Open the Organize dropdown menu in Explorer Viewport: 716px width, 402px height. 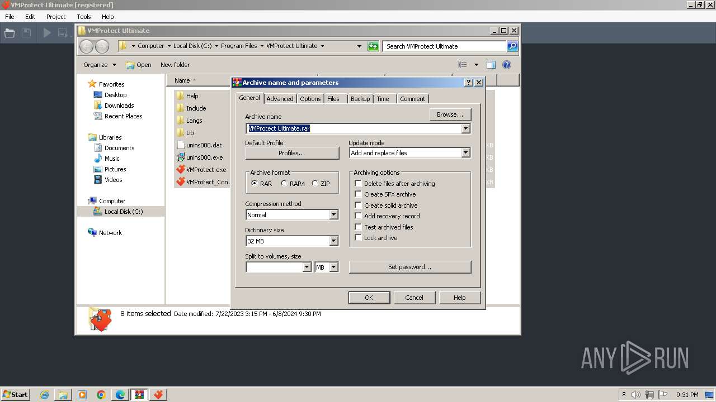pos(100,65)
